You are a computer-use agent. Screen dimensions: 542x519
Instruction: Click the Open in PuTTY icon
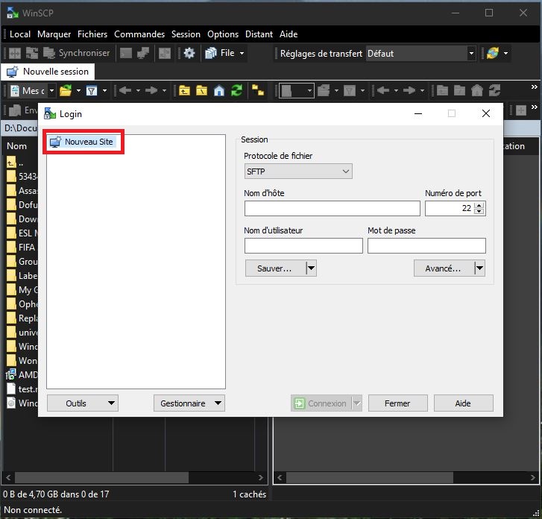[x=143, y=53]
